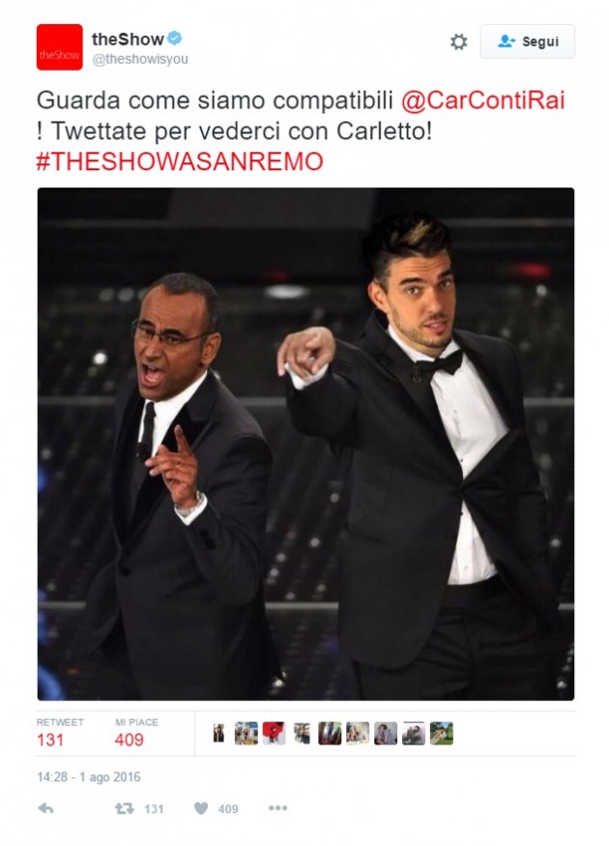Click the Segui follow button
Screen dimensions: 609x846
click(527, 42)
